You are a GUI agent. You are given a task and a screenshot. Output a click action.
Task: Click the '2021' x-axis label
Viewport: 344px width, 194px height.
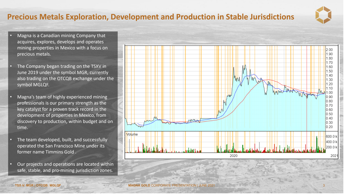334,156
